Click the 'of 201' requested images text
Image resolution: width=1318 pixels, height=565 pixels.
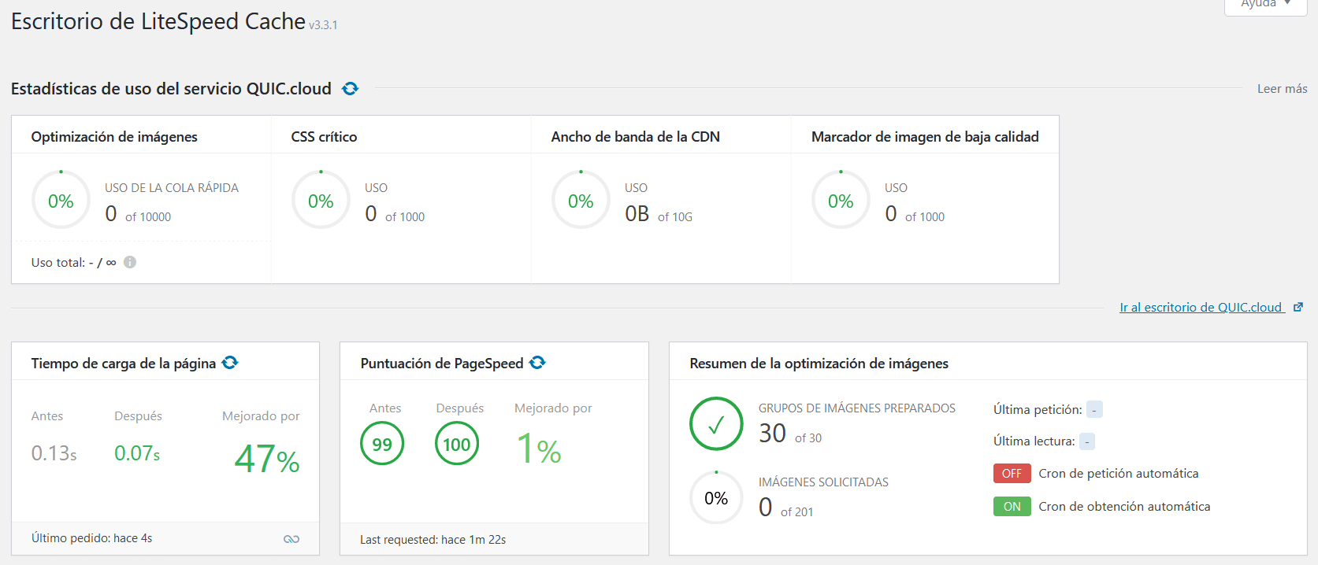[x=796, y=512]
